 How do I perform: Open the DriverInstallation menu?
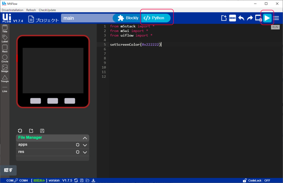tap(12, 10)
